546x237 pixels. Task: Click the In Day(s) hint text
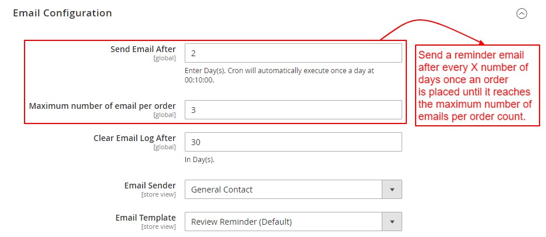199,160
